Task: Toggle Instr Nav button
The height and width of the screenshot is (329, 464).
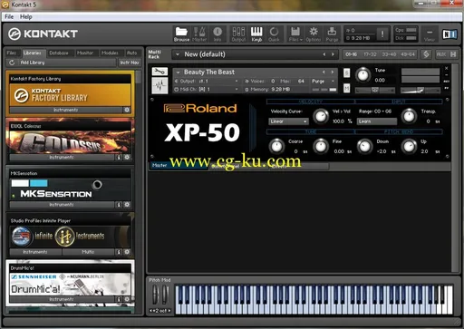Action: tap(130, 63)
